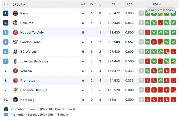Click the Joventut Badalona team crest
Screen dimensions: 179x117
(15, 61)
